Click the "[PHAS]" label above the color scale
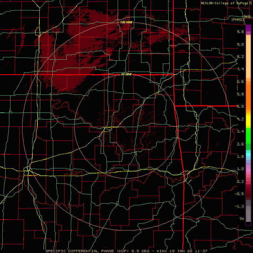 (238, 20)
